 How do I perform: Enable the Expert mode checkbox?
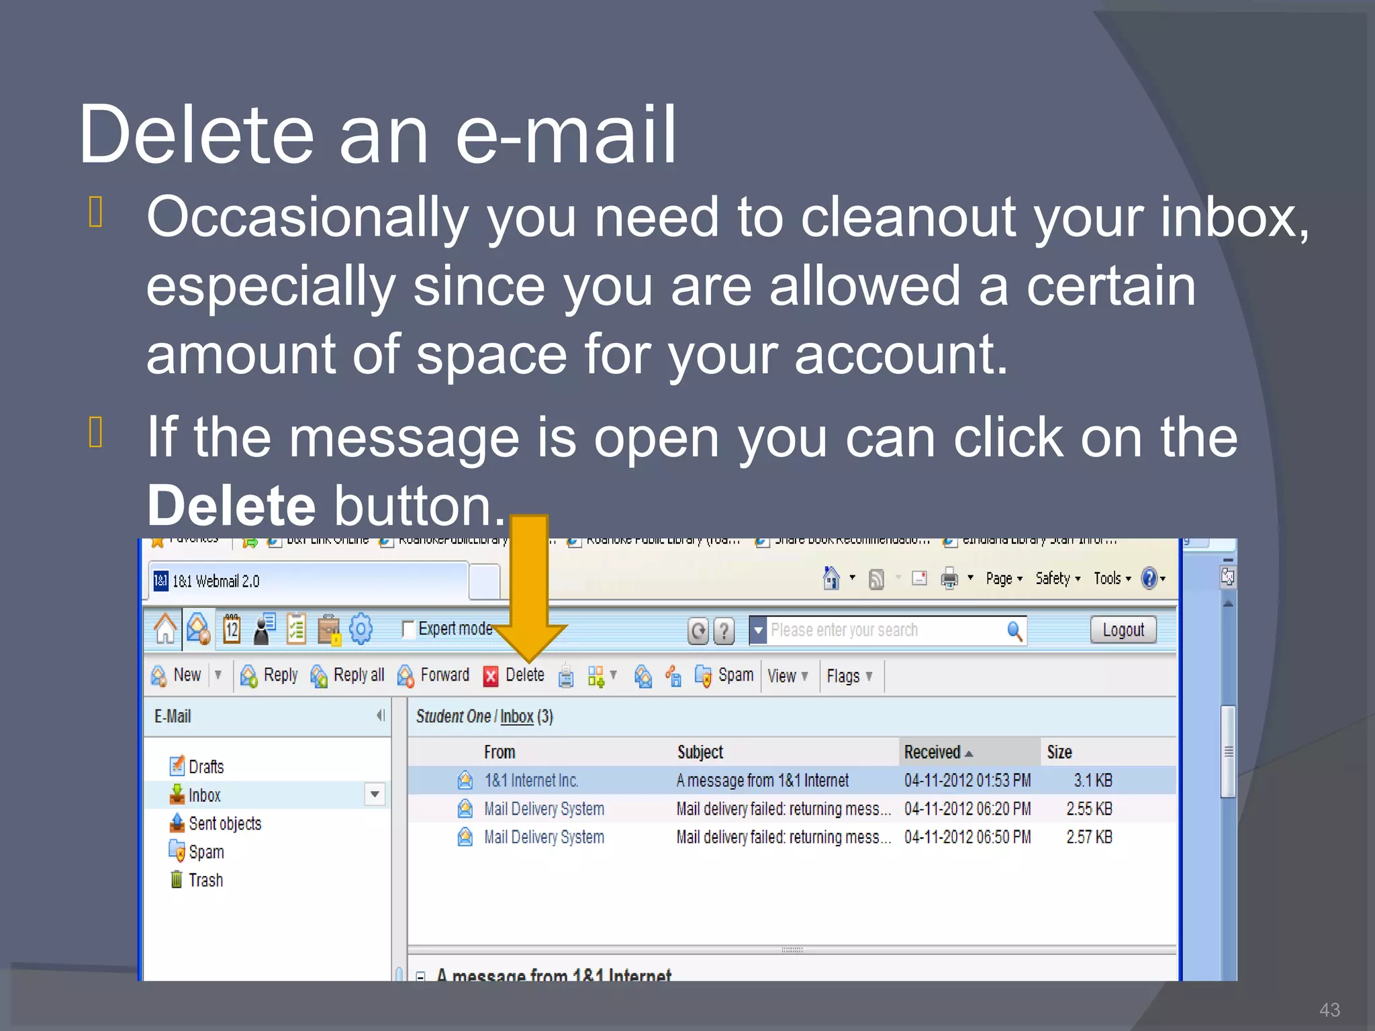(408, 629)
